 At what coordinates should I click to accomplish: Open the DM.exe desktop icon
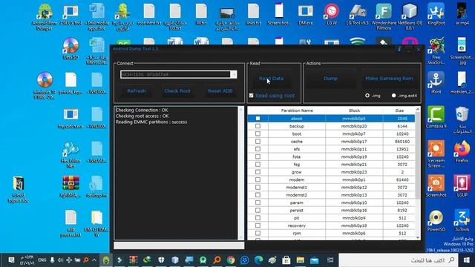pyautogui.click(x=305, y=14)
